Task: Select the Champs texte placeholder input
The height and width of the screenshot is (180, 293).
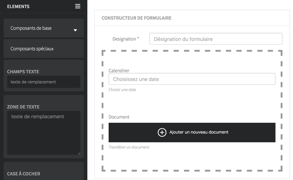Action: point(44,82)
